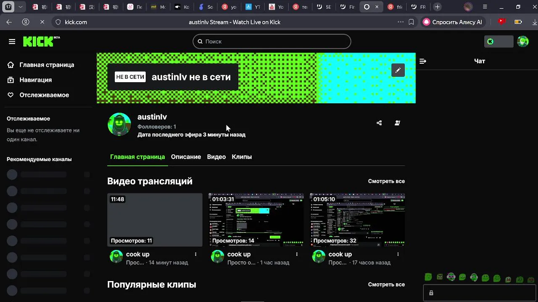Switch to the Видео tab
This screenshot has width=538, height=302.
[x=216, y=157]
